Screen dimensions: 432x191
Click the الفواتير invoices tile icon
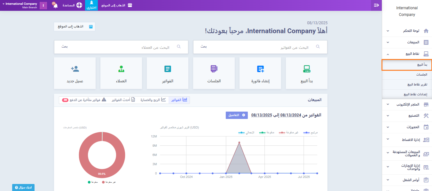pyautogui.click(x=168, y=69)
